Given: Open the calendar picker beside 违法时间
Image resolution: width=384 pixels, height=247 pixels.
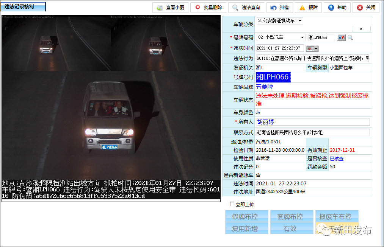Looking at the screenshot, I should [x=312, y=49].
